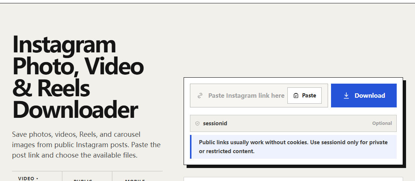Screen dimensions: 415x181
Task: Click the clipboard icon on Paste button
Action: pyautogui.click(x=296, y=96)
